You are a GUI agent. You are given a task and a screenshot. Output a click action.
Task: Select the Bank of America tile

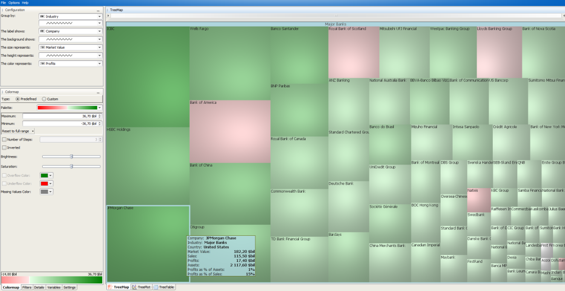230,131
